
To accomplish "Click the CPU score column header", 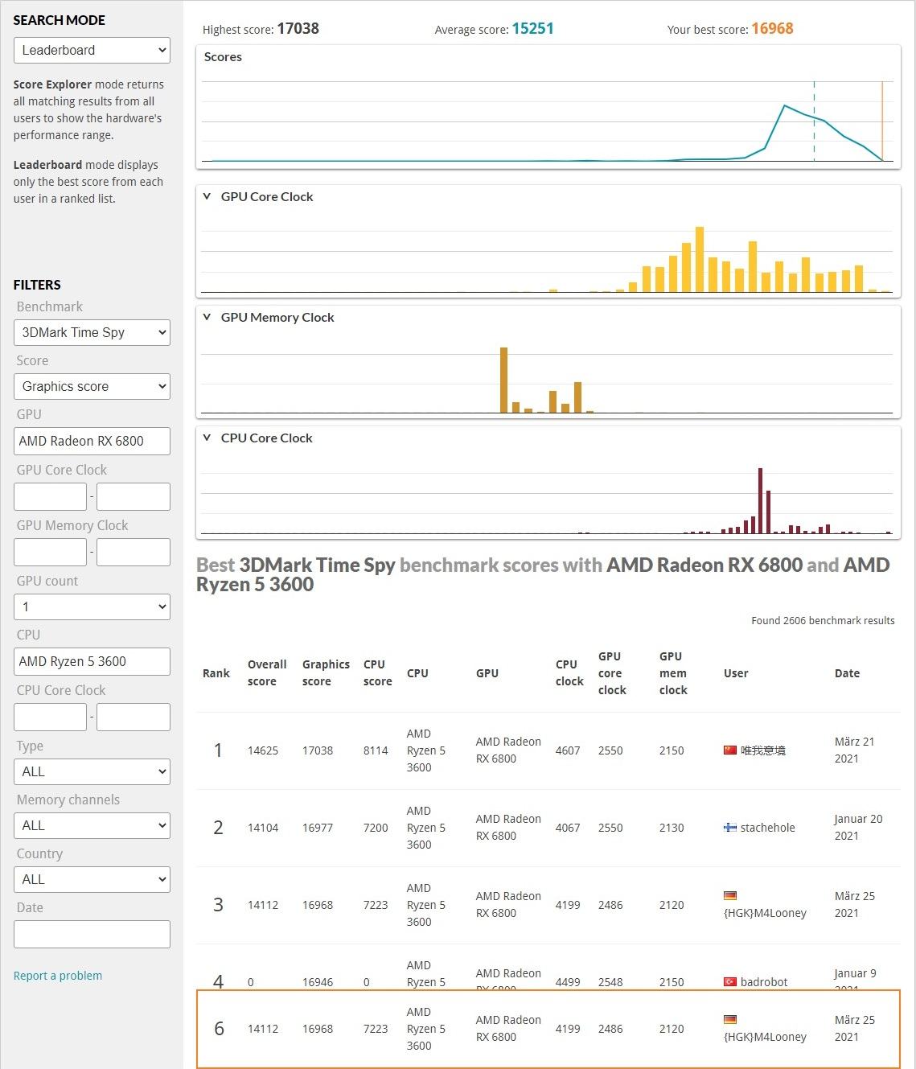I will click(x=377, y=673).
